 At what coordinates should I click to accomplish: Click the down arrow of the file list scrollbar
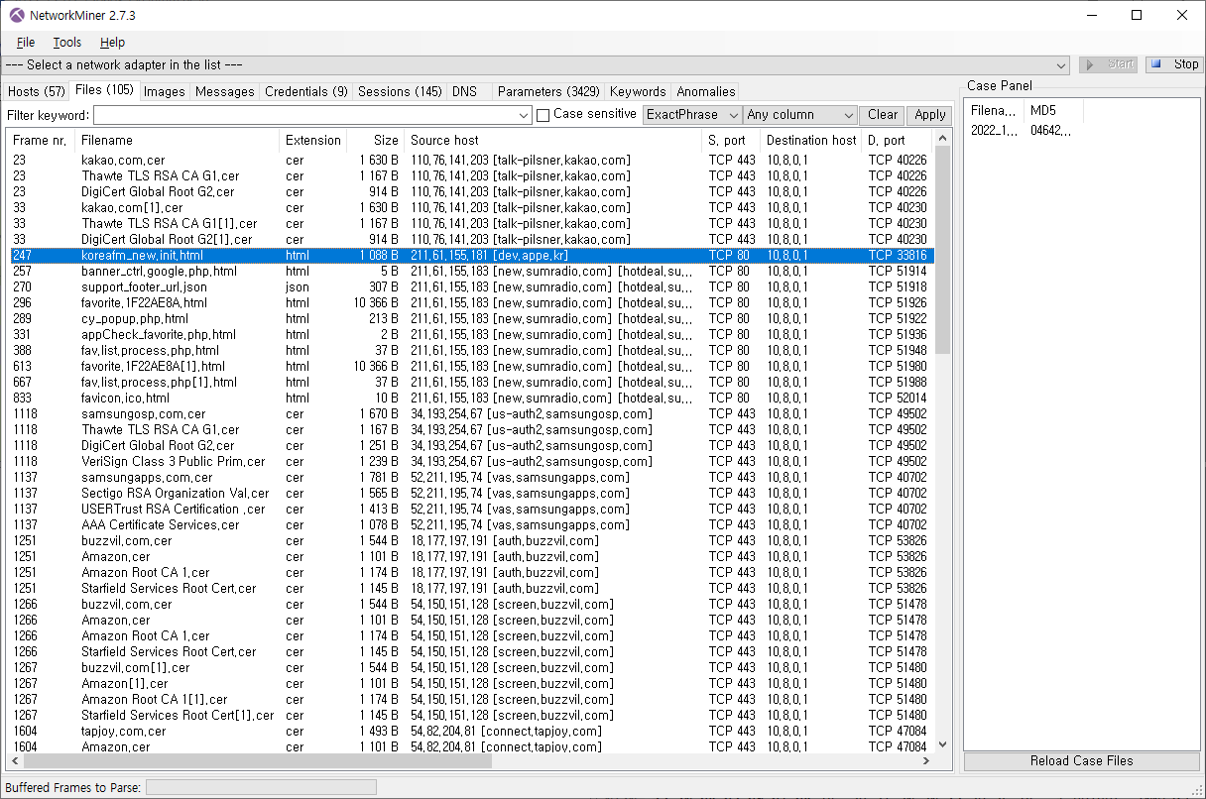click(x=943, y=744)
